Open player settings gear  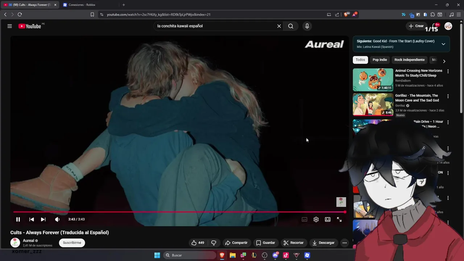click(x=316, y=219)
